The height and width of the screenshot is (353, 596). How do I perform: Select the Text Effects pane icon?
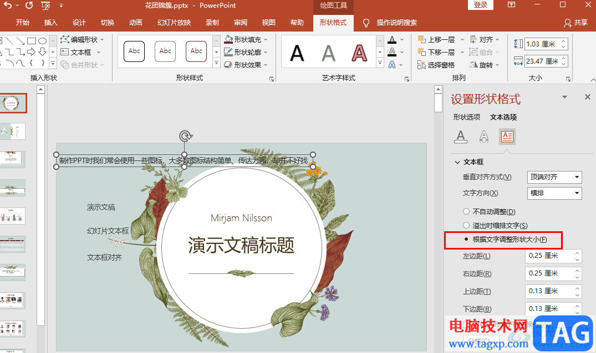[484, 136]
